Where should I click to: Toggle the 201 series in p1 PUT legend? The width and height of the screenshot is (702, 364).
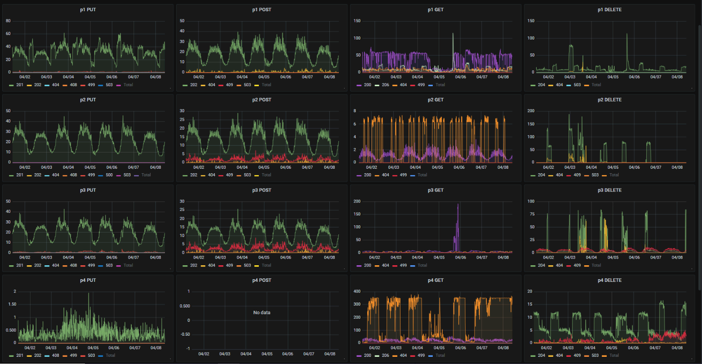coord(20,85)
